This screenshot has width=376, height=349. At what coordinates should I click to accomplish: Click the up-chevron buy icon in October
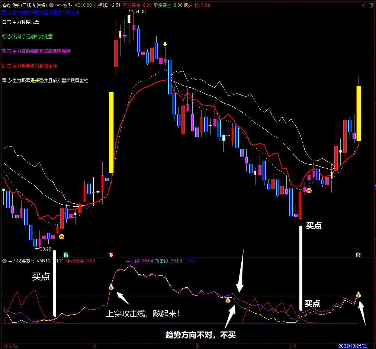click(309, 191)
